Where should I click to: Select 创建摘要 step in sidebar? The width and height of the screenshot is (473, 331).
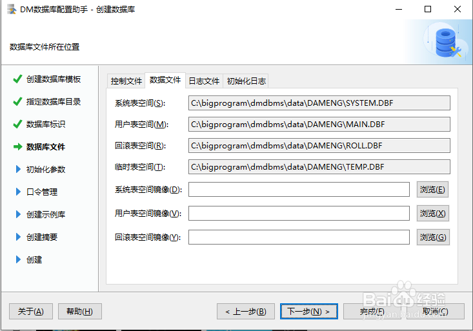tap(42, 237)
